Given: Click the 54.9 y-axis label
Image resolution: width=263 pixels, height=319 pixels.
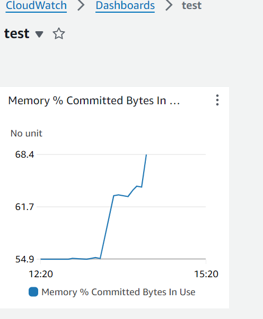Looking at the screenshot, I should coord(24,259).
